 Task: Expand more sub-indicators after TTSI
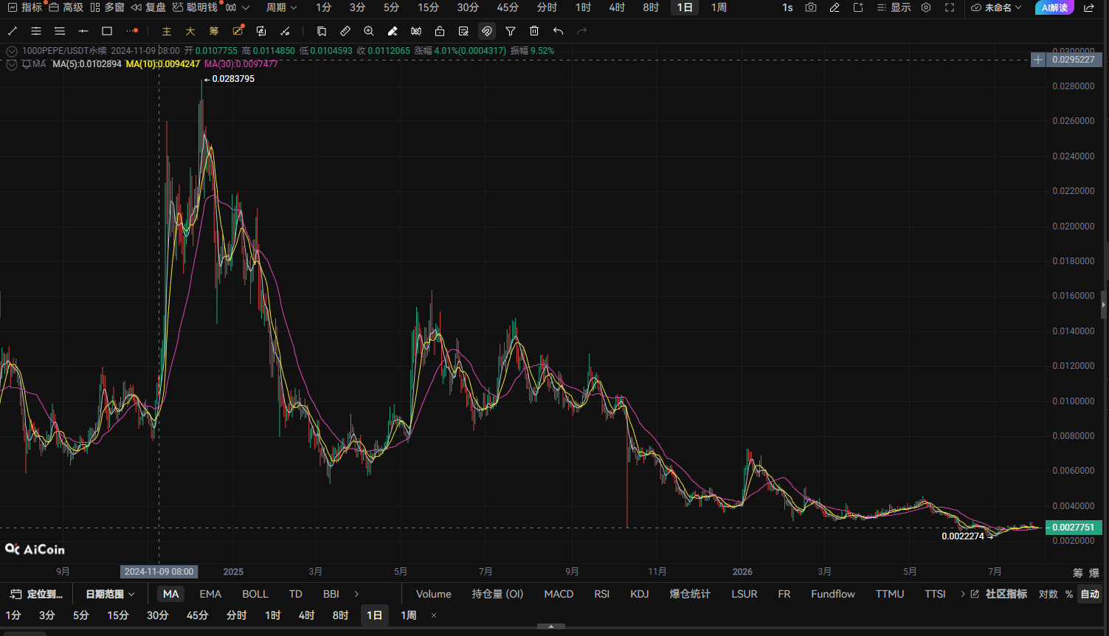[963, 594]
